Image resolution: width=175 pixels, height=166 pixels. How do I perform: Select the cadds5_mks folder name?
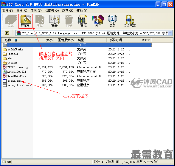pos(15,49)
